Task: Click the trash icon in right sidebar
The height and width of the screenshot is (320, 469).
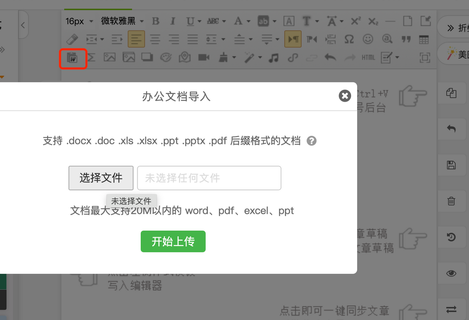Action: coord(451,201)
